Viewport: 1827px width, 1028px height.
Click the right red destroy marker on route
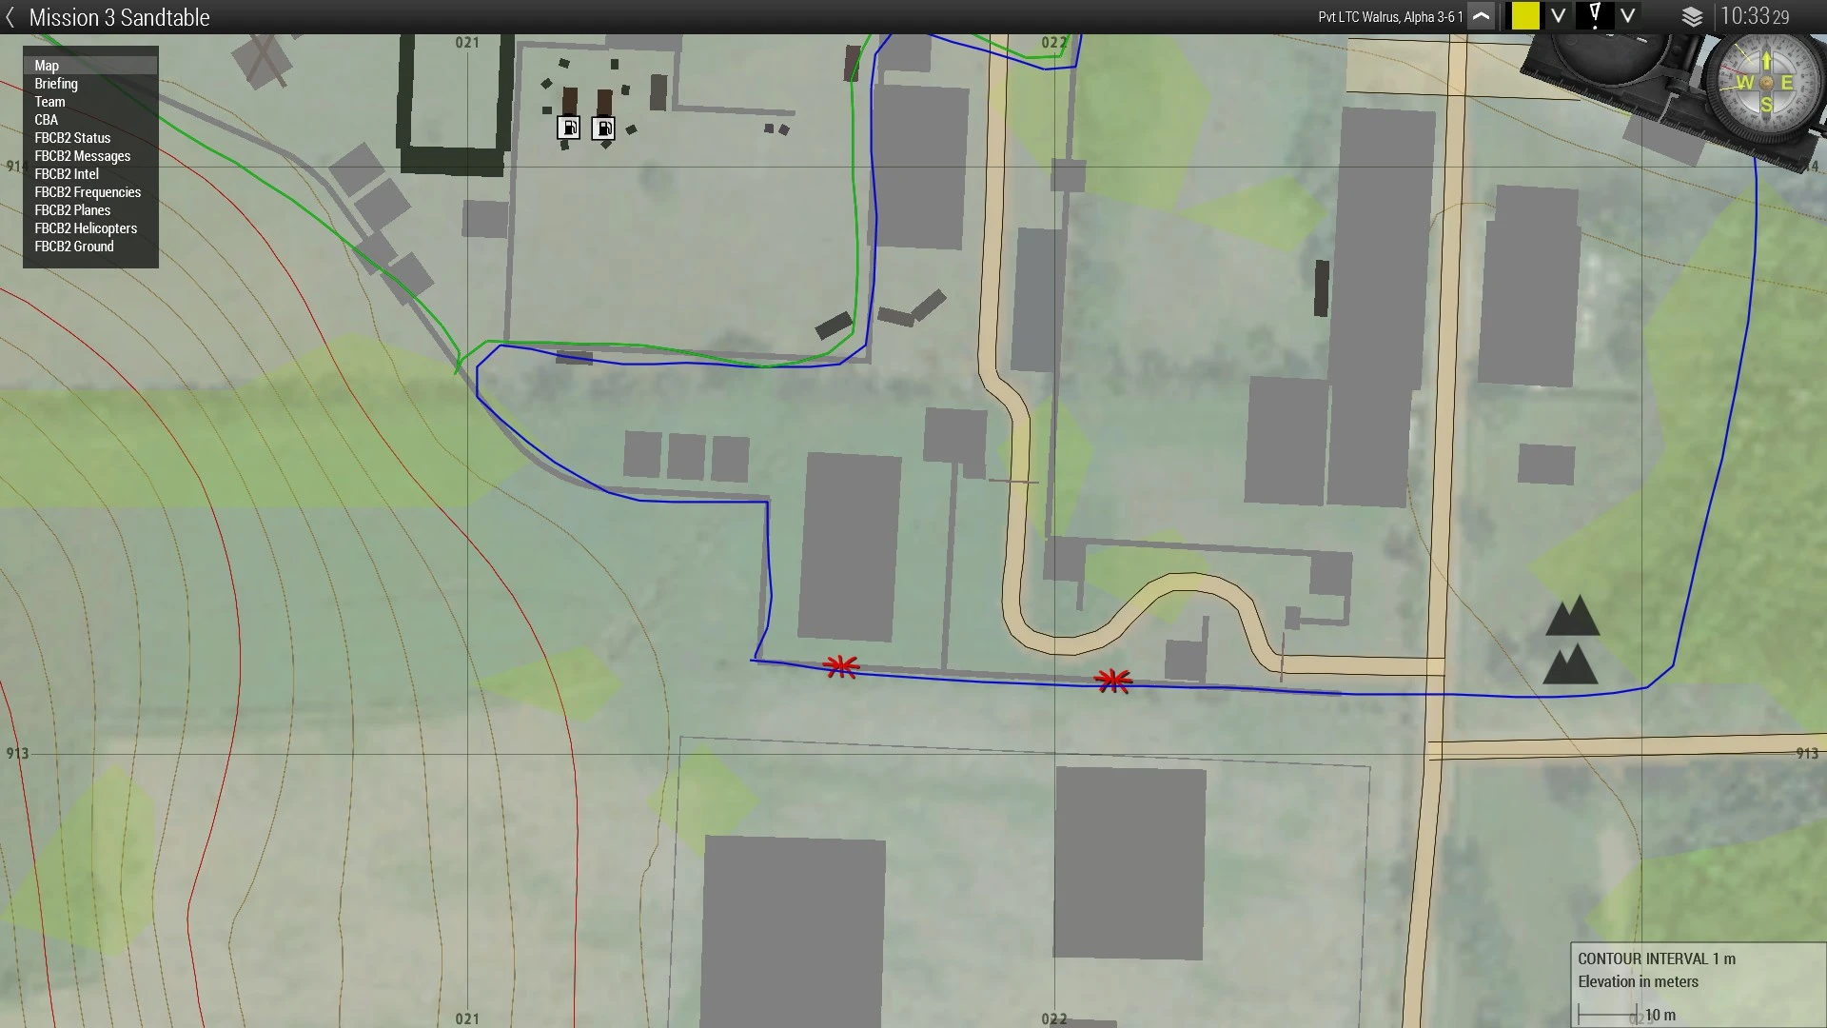1112,681
